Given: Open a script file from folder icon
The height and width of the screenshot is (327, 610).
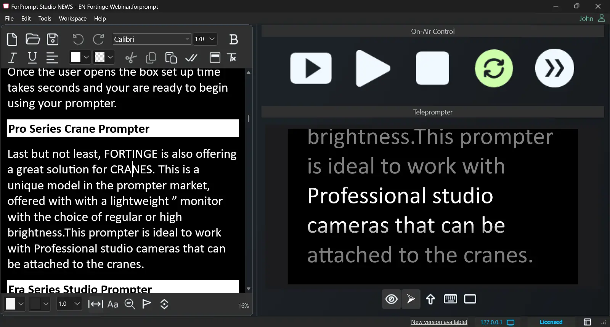Looking at the screenshot, I should click(33, 39).
